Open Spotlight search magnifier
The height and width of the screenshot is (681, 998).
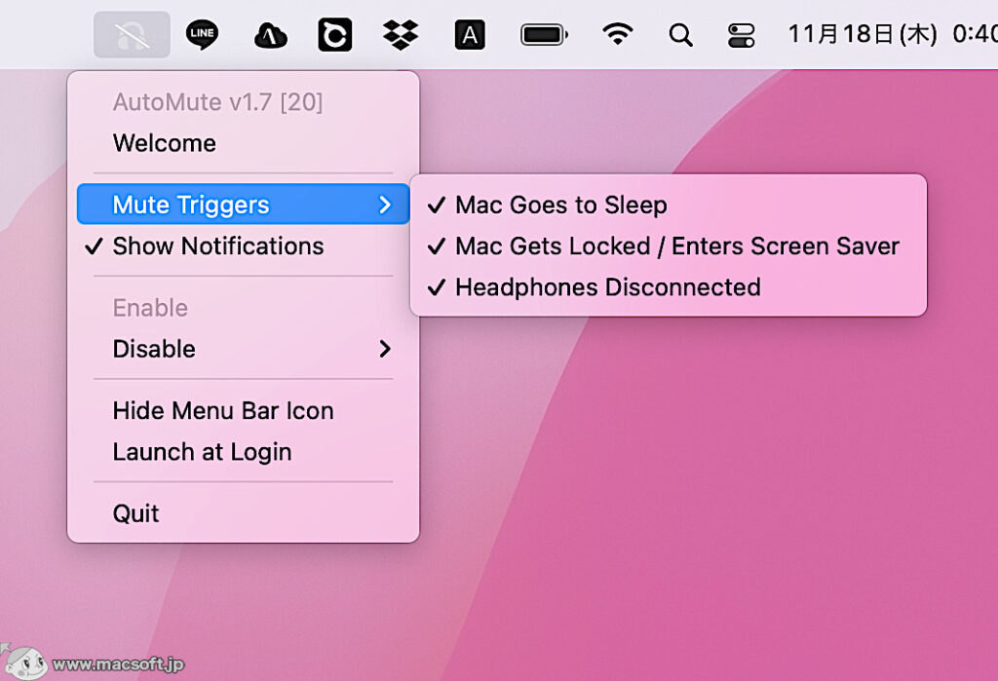[x=680, y=35]
